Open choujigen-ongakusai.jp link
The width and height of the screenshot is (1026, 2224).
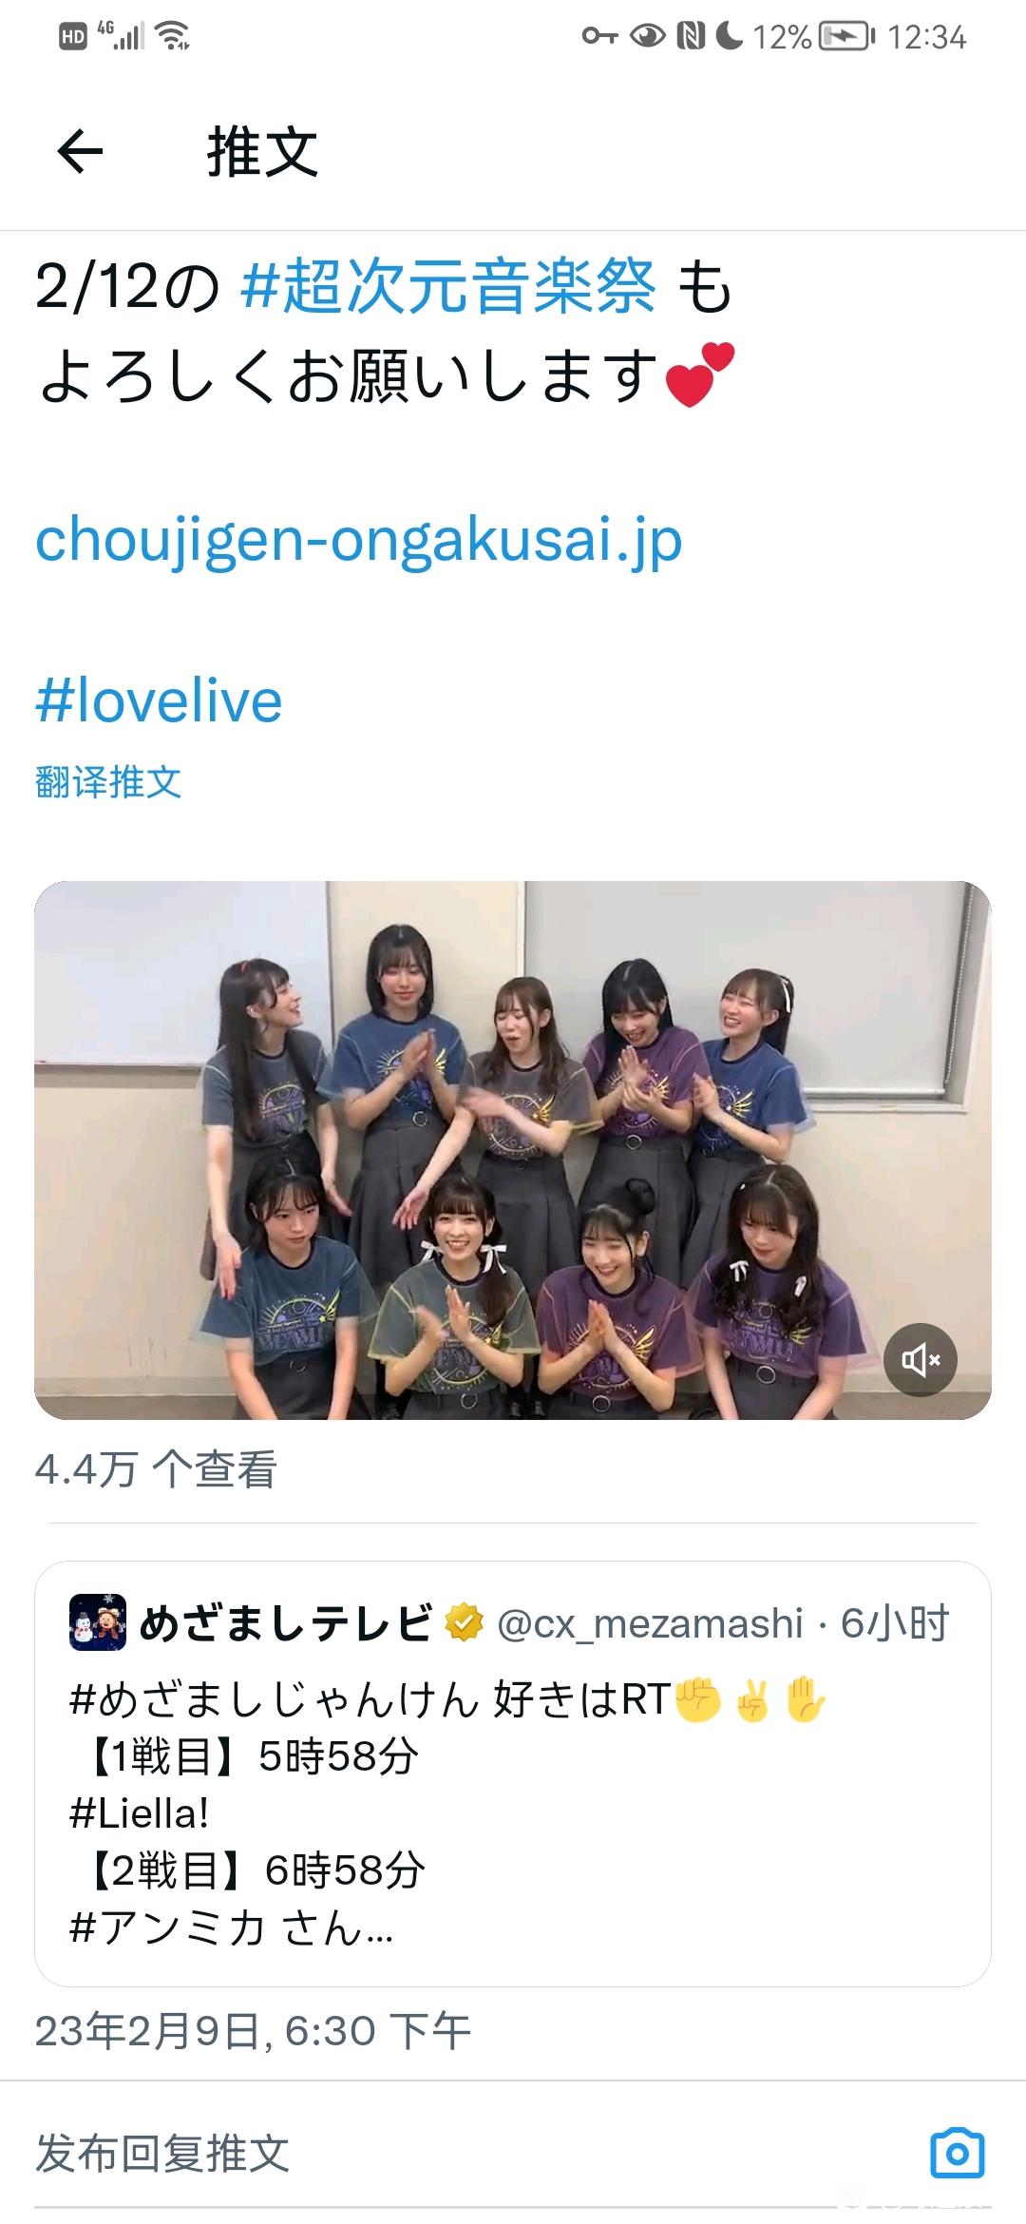tap(359, 541)
